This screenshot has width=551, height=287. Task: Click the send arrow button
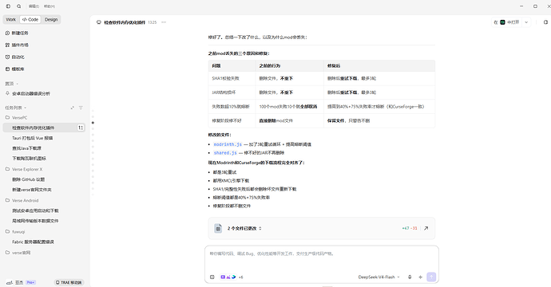coord(431,277)
